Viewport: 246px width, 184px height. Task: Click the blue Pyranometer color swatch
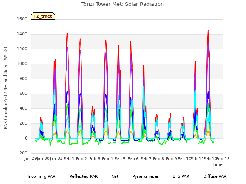[127, 177]
